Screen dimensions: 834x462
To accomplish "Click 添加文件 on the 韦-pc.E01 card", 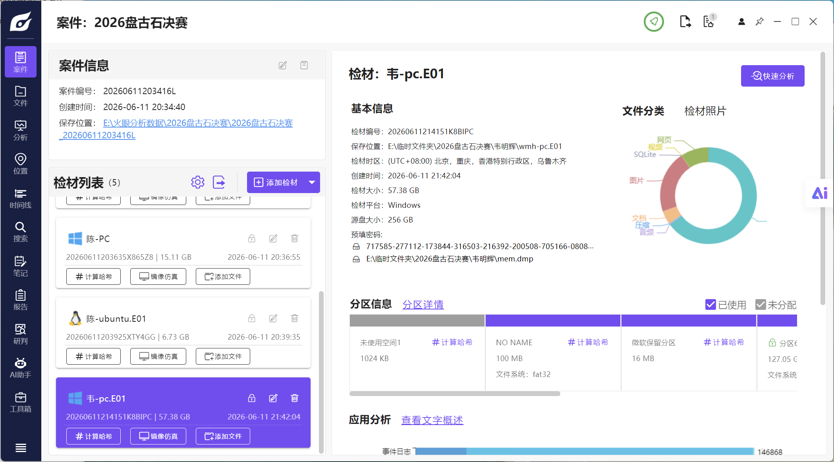I will (223, 436).
